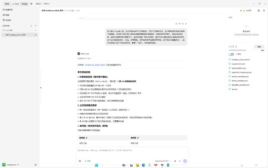Open dingtalk_samples.json in context file list
The image size is (268, 168).
pos(240,85)
